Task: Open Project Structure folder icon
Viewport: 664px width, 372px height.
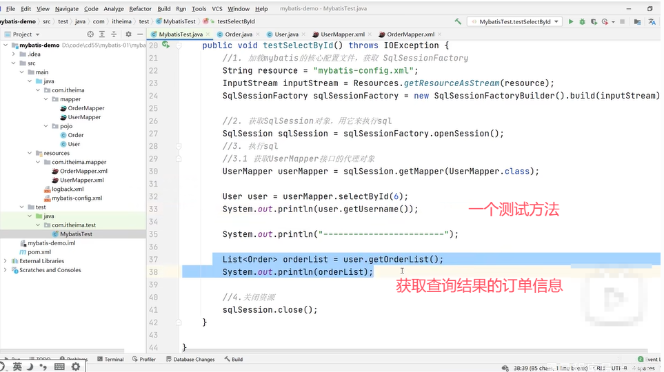Action: click(637, 21)
